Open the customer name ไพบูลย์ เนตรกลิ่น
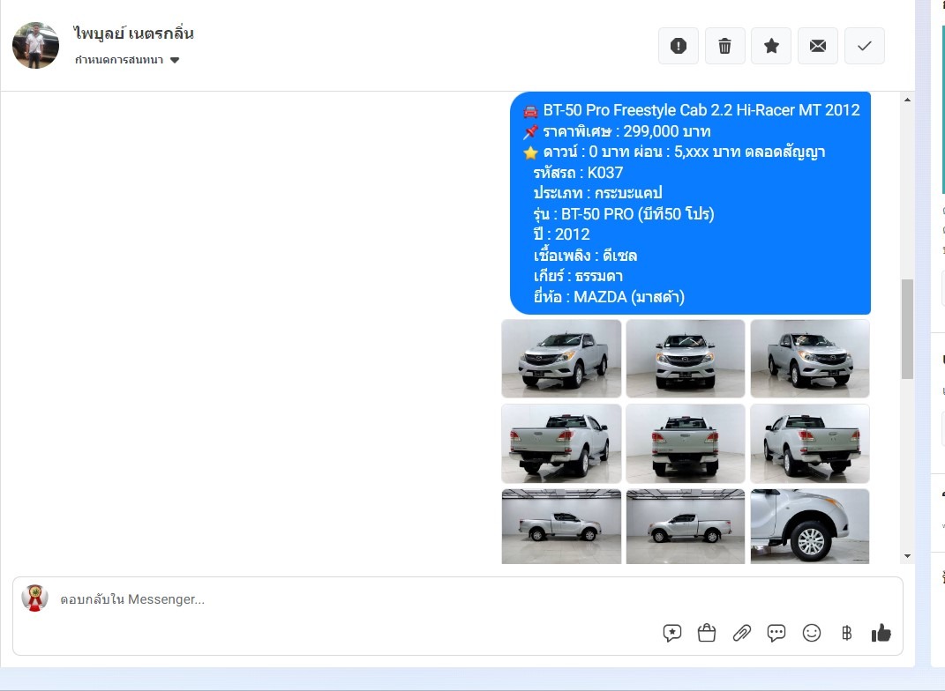The image size is (945, 691). [133, 33]
